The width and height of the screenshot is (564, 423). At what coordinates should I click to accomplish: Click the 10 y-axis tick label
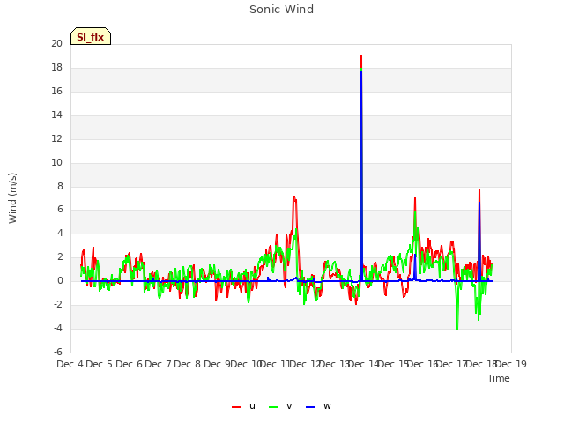(x=56, y=162)
